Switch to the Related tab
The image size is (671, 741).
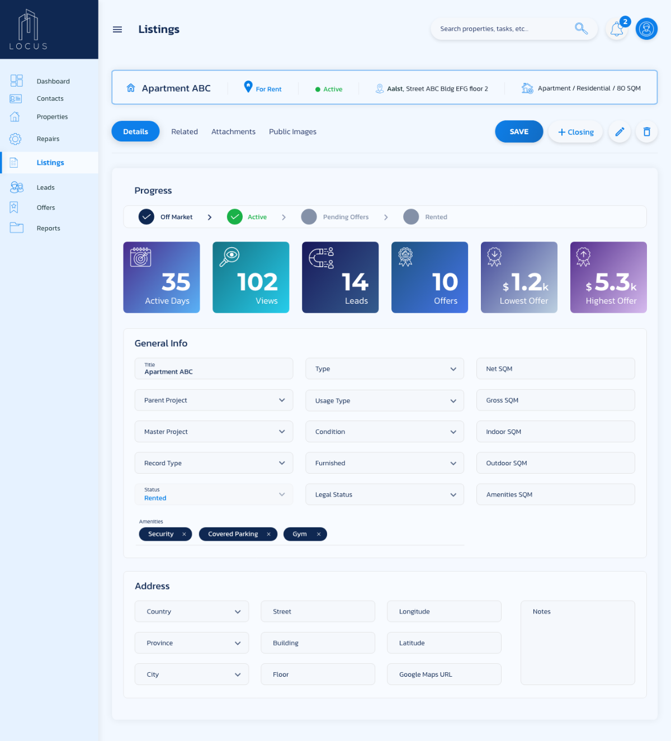(185, 132)
